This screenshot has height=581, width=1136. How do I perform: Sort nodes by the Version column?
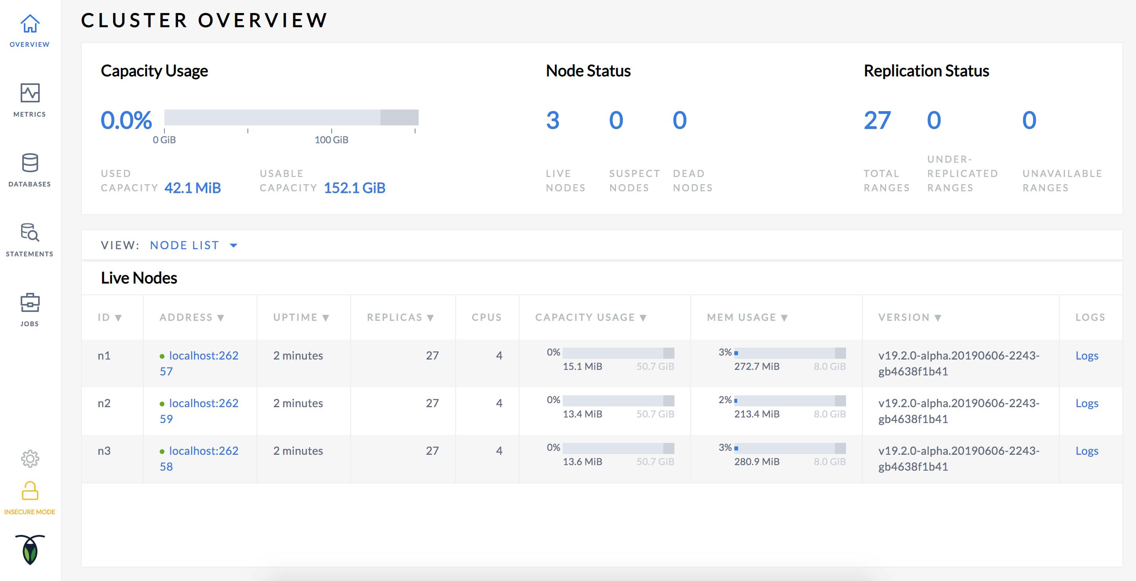(912, 317)
